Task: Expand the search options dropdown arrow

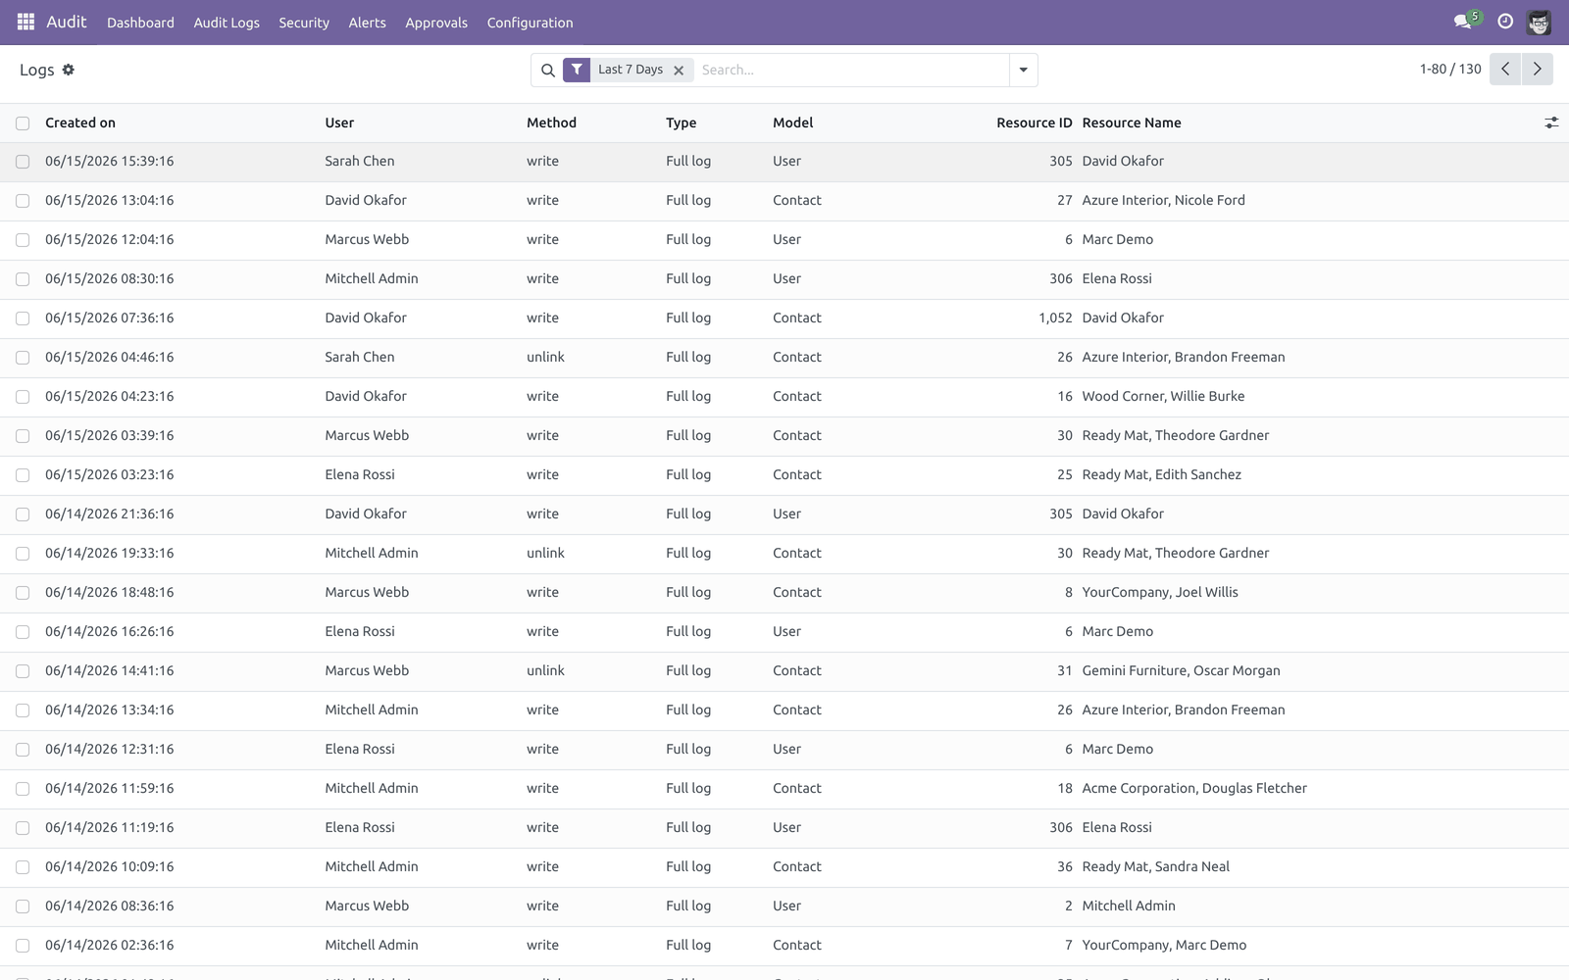Action: (1023, 70)
